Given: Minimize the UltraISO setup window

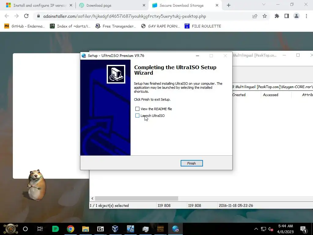Looking at the screenshot, I should click(x=197, y=56).
